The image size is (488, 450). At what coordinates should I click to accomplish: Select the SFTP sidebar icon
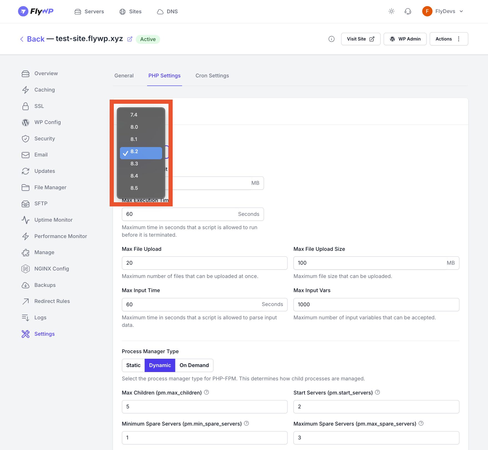pyautogui.click(x=25, y=203)
